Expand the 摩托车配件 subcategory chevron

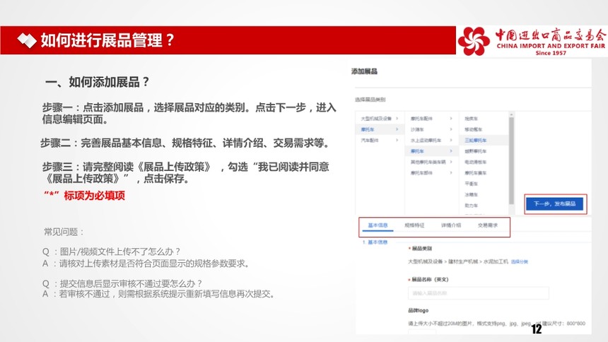pos(451,118)
